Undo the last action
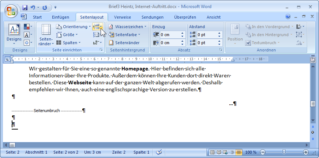Viewport: 319px width, 158px height. click(33, 8)
